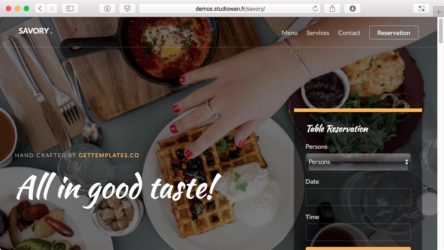Go back using Safari's back arrow
The width and height of the screenshot is (444, 250).
[40, 9]
